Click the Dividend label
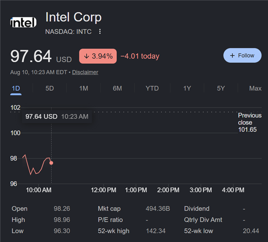 tap(197, 209)
